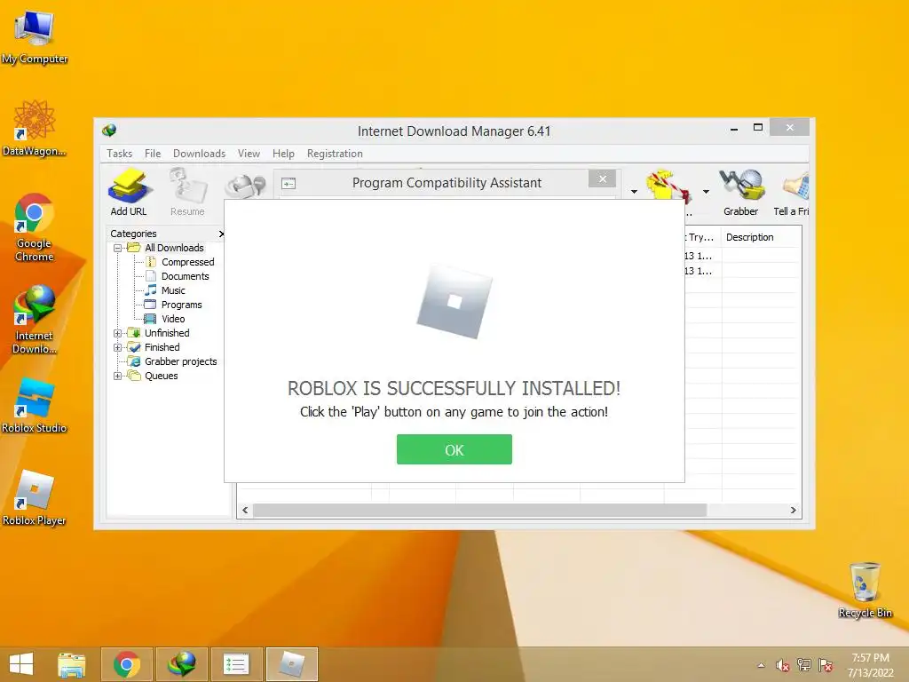Expand the Finished category
This screenshot has width=909, height=682.
pyautogui.click(x=117, y=347)
